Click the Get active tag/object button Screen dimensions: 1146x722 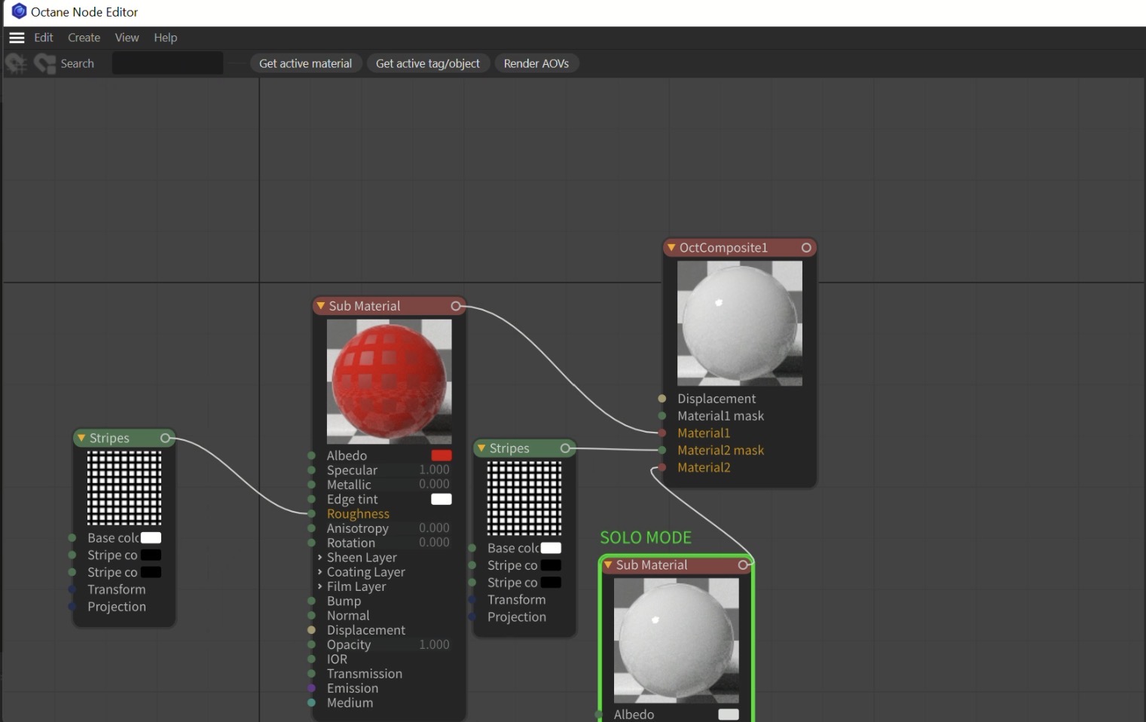tap(428, 63)
